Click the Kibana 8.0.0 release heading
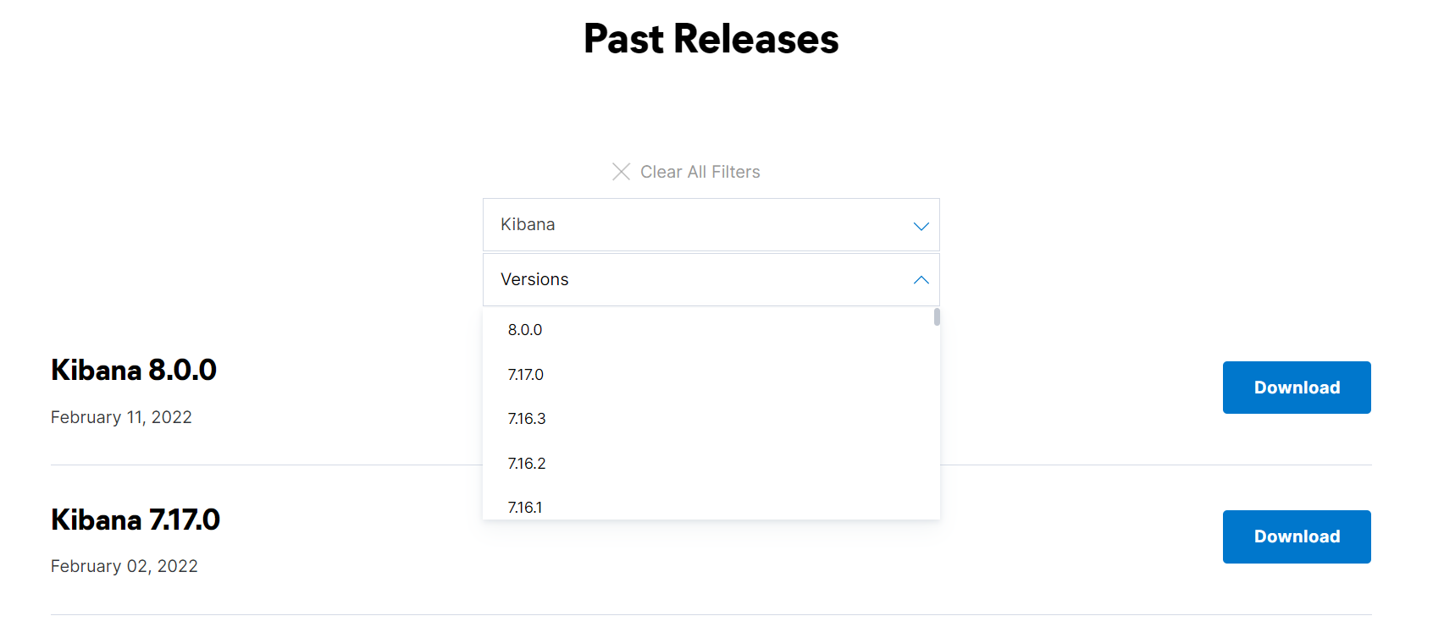Viewport: 1444px width, 627px height. click(134, 370)
